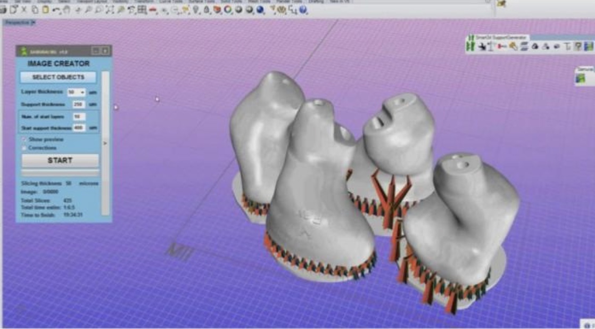Select the Pan hand tool
The width and height of the screenshot is (595, 329).
click(x=67, y=11)
